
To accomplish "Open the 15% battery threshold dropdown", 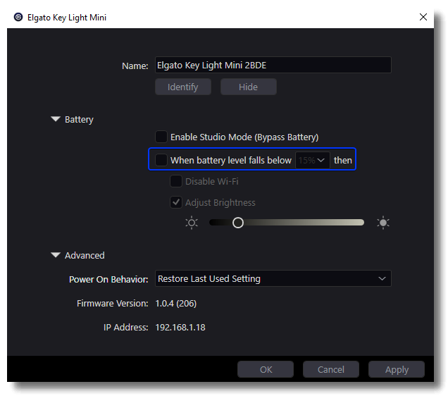I will point(313,160).
